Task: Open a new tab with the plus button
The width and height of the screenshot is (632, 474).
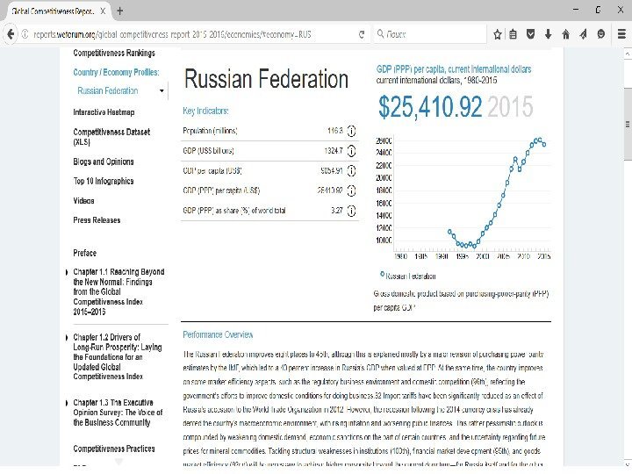Action: point(119,11)
